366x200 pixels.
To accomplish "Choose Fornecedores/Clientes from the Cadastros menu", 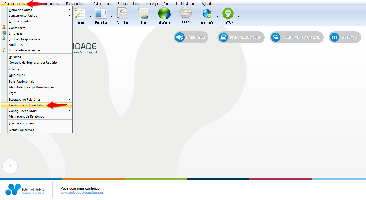I will pos(25,50).
